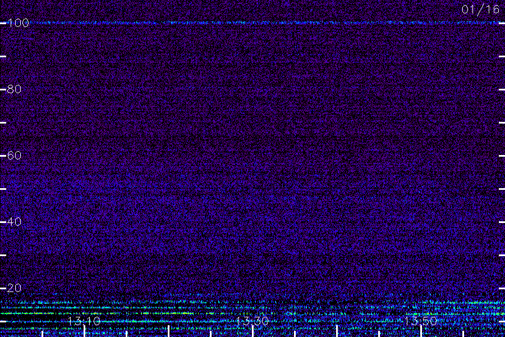
Task: Click the 01/16 date stamp
Action: click(480, 10)
